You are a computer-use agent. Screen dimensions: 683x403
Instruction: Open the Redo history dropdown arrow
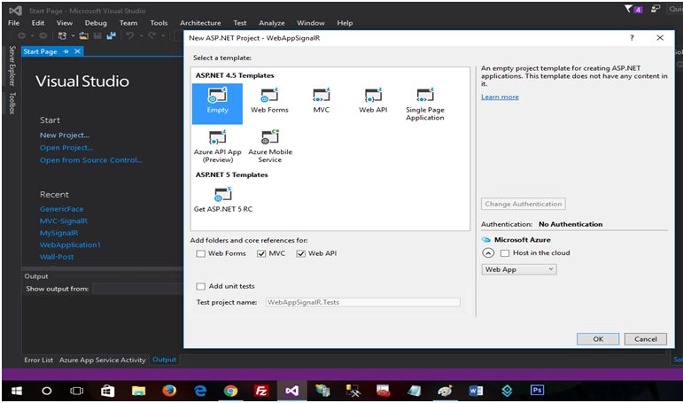(162, 35)
